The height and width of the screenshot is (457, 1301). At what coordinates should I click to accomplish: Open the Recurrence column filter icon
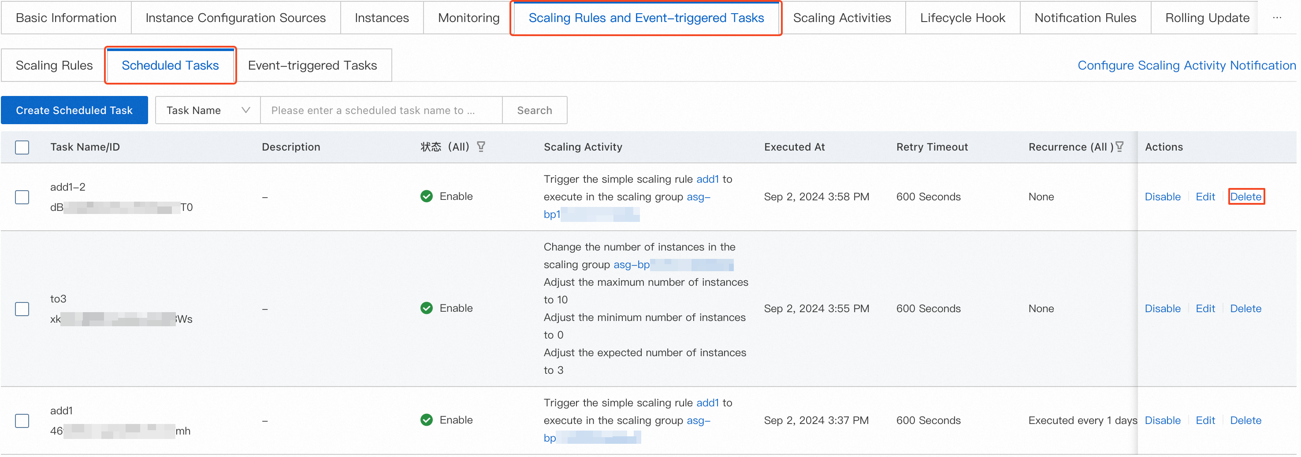point(1119,147)
